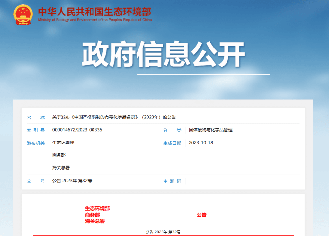Image resolution: width=329 pixels, height=236 pixels.
Task: Click the 生成日期 value 2023-10-18
Action: point(201,143)
